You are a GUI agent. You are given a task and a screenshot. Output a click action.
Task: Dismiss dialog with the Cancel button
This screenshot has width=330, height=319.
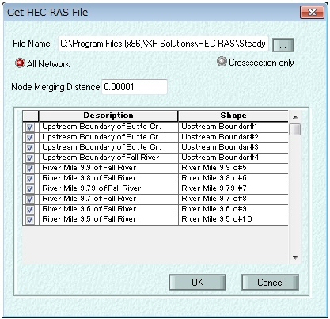271,283
